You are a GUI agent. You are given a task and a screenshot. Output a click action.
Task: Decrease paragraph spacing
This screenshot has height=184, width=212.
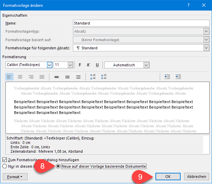click(104, 77)
